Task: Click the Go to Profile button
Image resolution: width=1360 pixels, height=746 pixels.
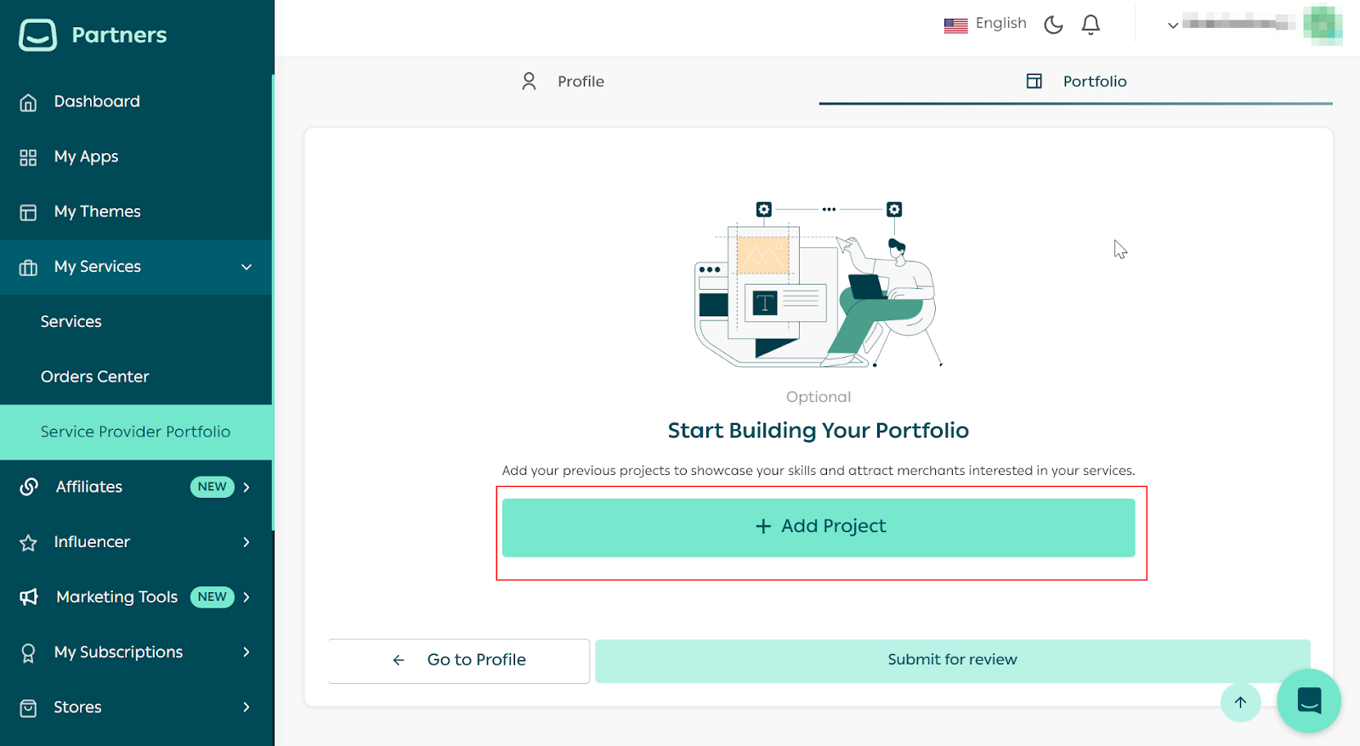Action: click(459, 660)
